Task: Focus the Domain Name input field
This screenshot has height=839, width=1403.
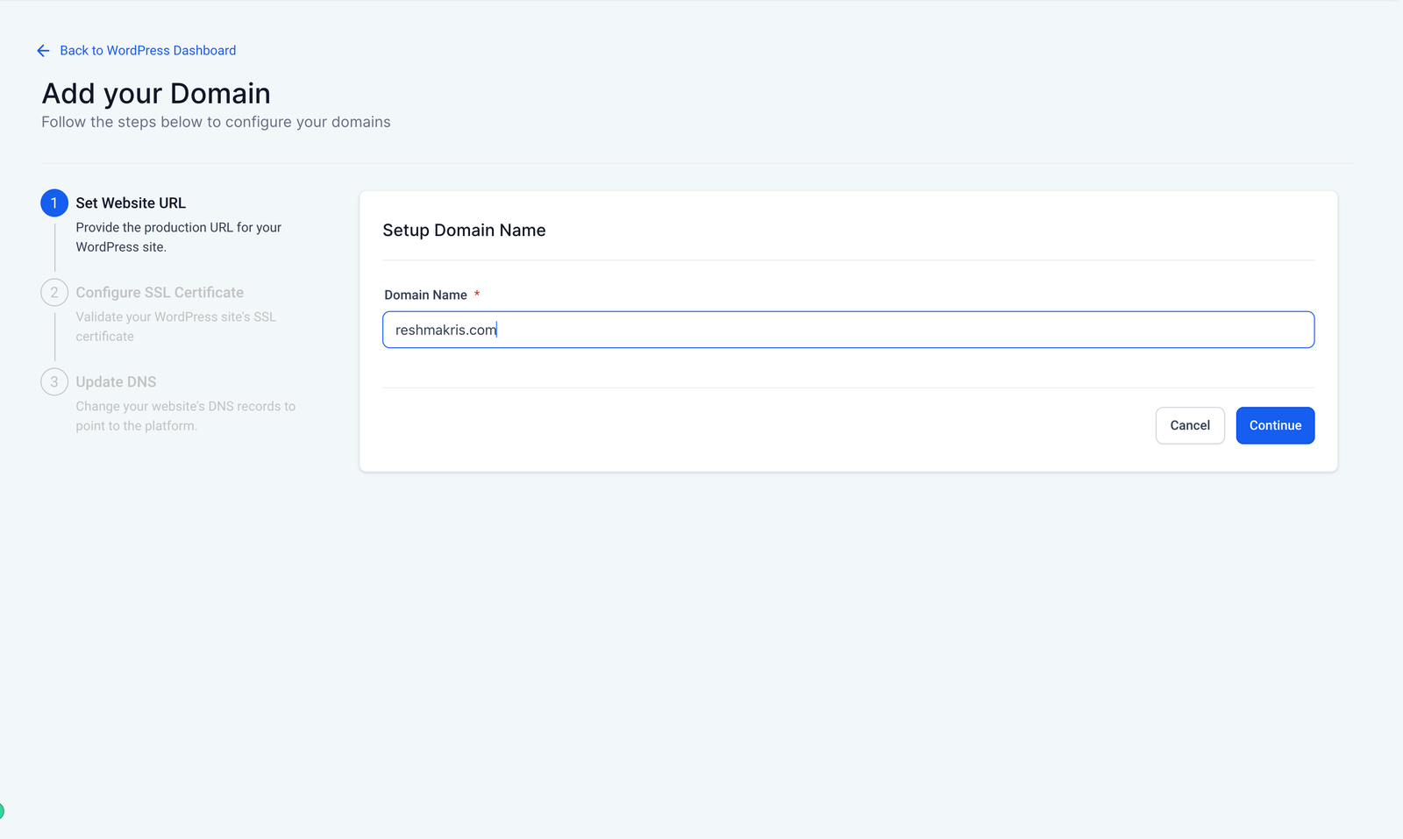Action: pos(847,330)
